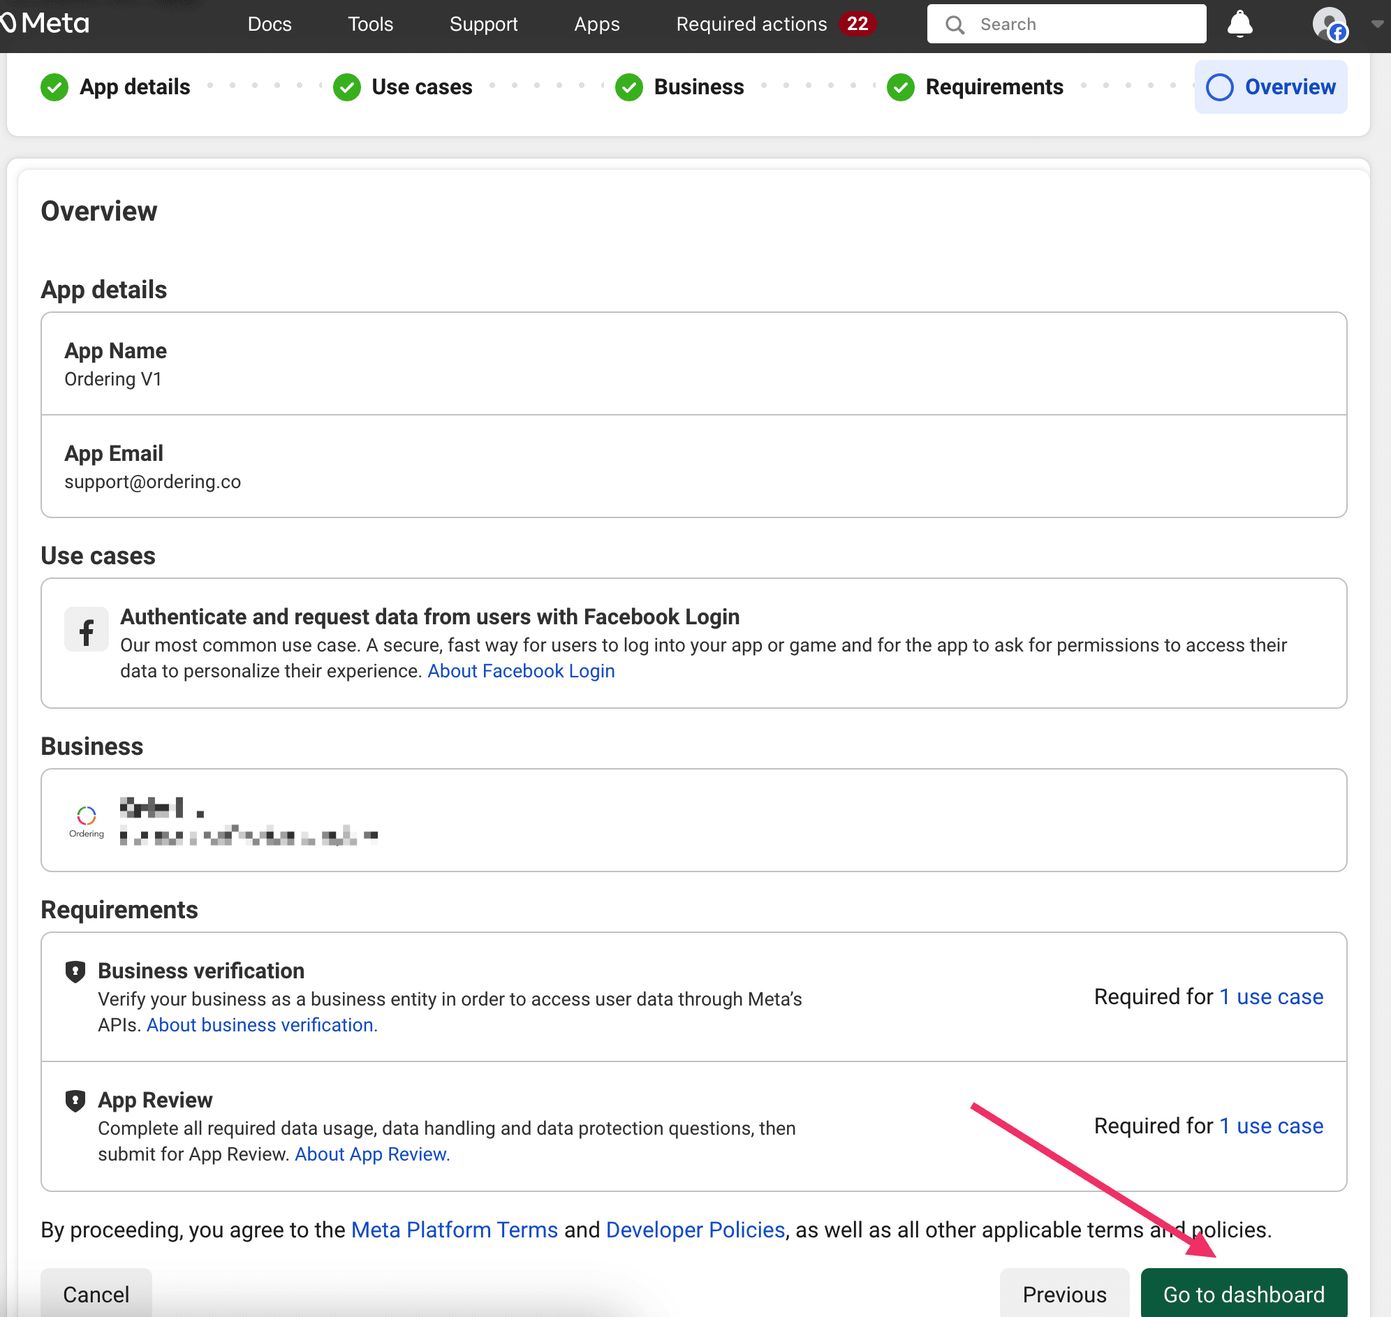Click the App Review heading
The image size is (1391, 1317).
155,1100
